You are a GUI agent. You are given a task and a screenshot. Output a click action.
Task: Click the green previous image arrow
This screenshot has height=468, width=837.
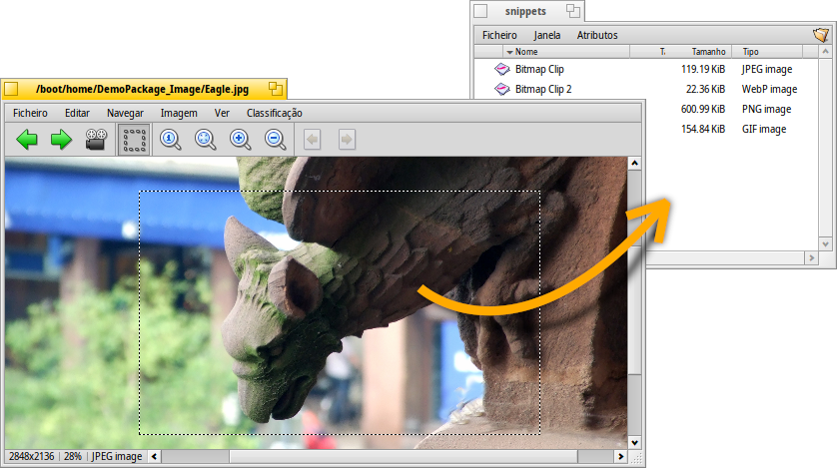pos(27,140)
